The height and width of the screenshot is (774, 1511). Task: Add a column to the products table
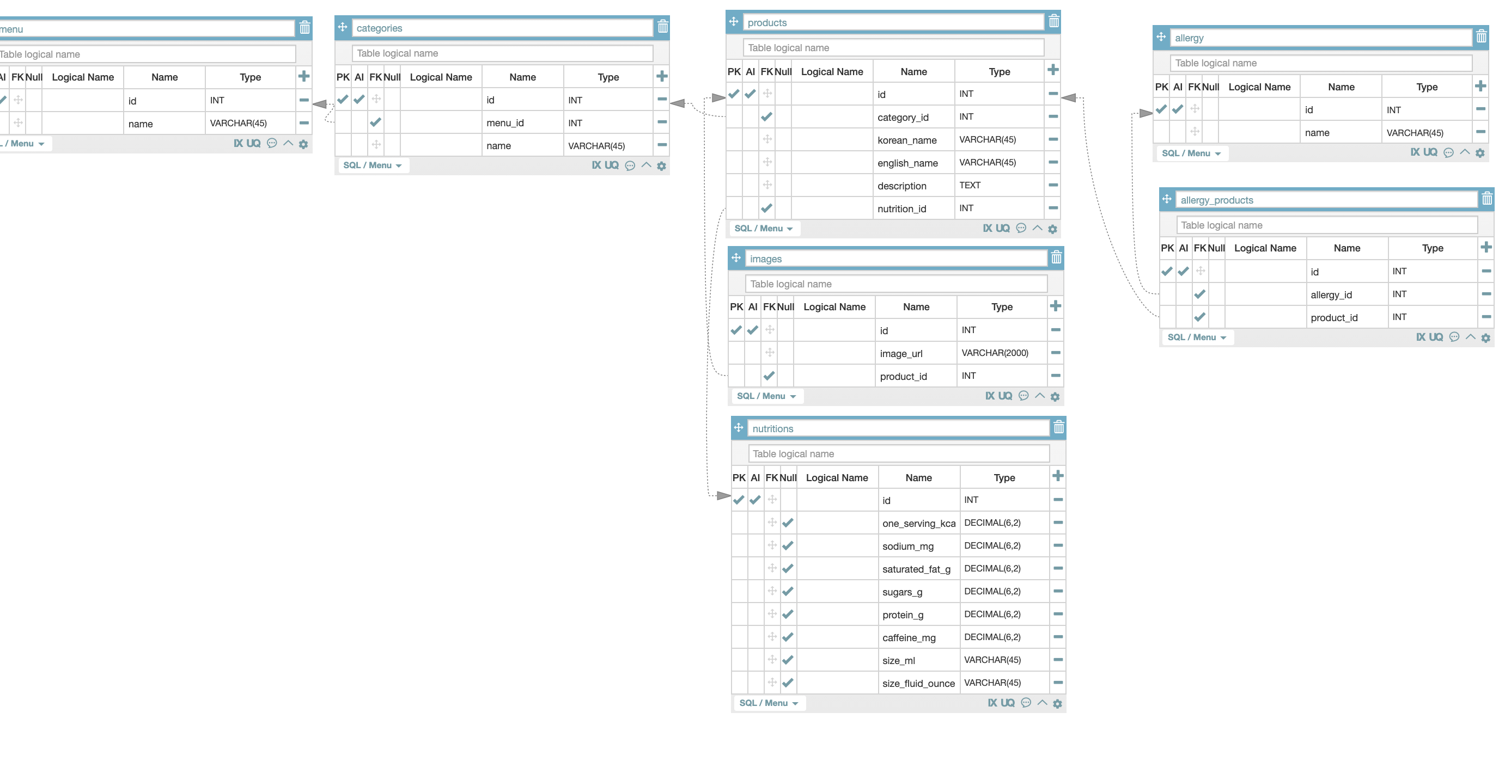1053,70
